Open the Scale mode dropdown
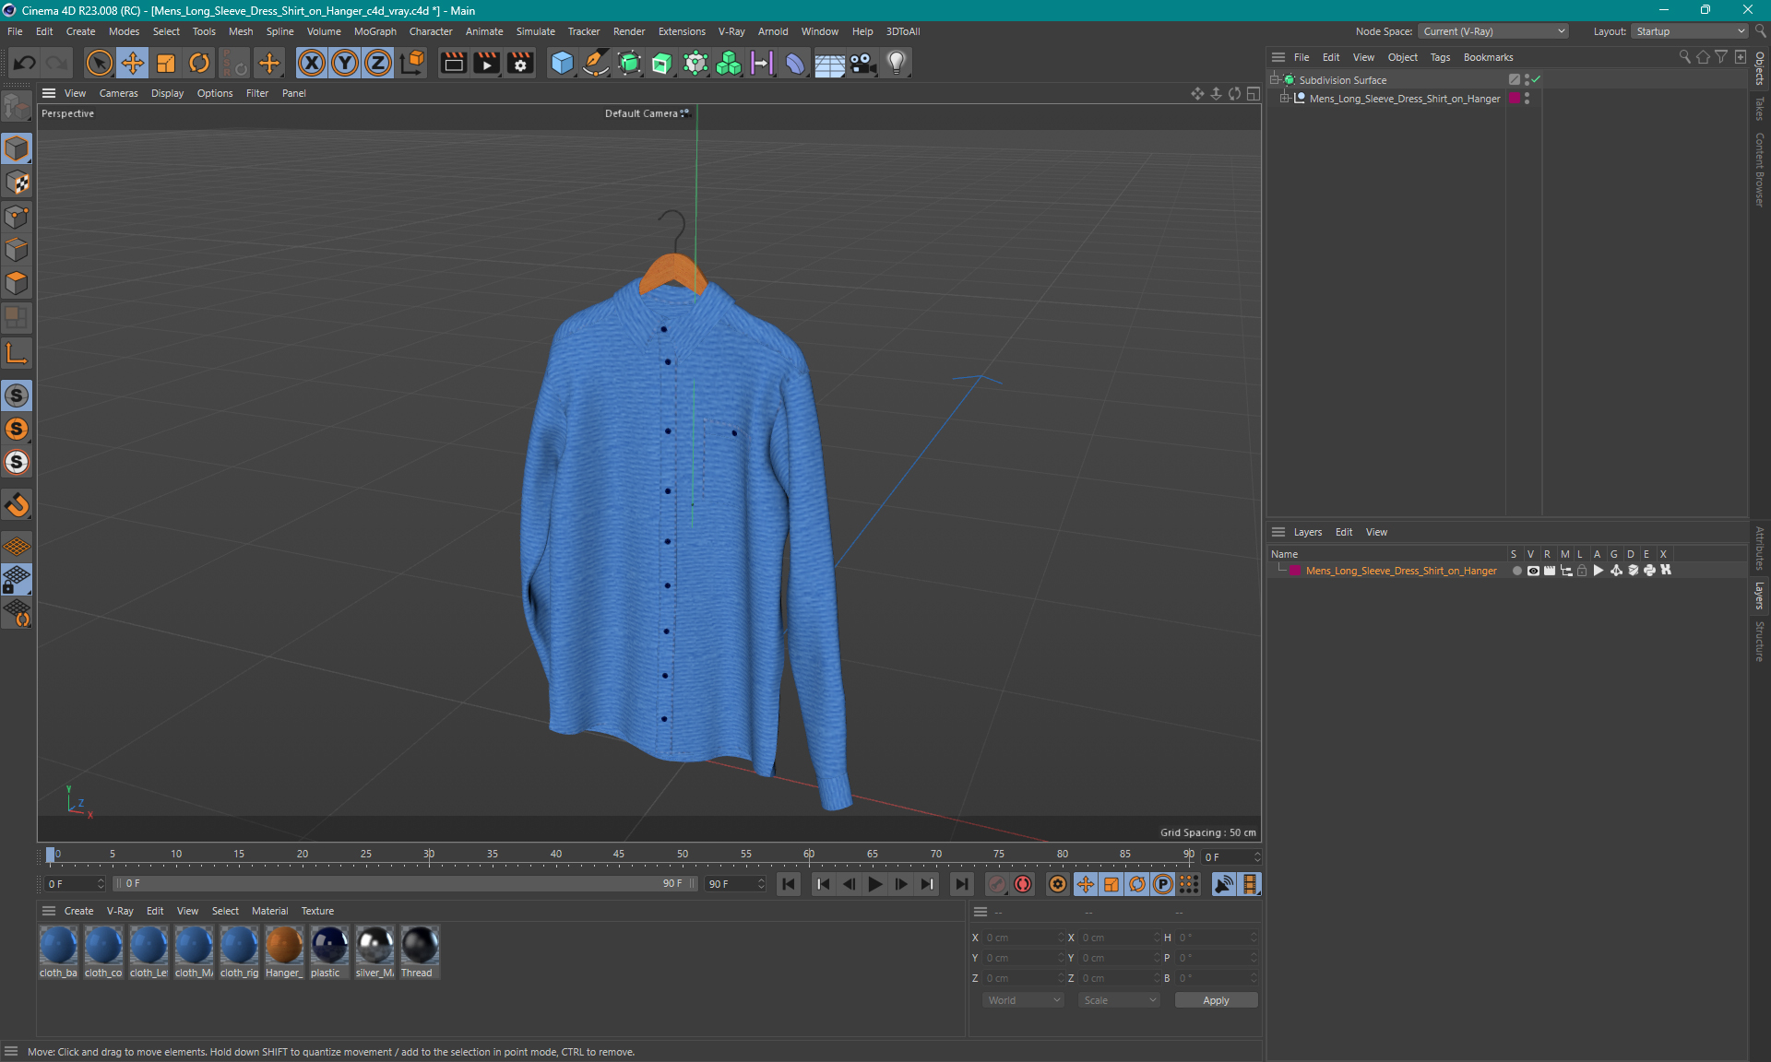The width and height of the screenshot is (1771, 1062). click(1119, 1000)
